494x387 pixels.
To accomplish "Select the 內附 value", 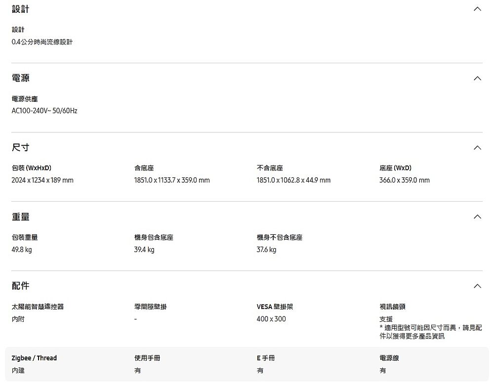I will 18,319.
